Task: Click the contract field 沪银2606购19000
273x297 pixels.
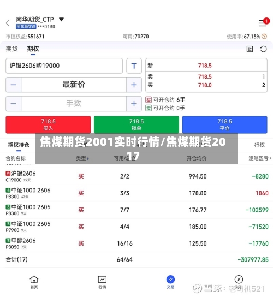Action: (64, 66)
